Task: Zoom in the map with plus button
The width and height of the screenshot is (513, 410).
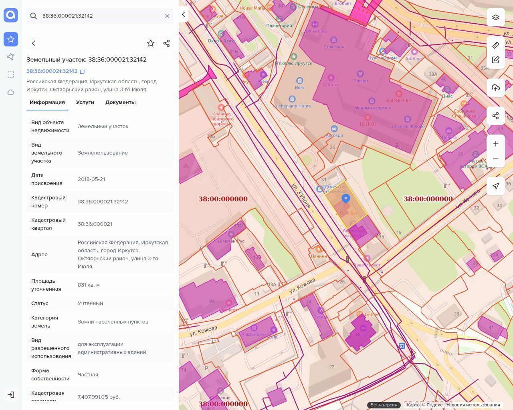Action: click(x=496, y=144)
